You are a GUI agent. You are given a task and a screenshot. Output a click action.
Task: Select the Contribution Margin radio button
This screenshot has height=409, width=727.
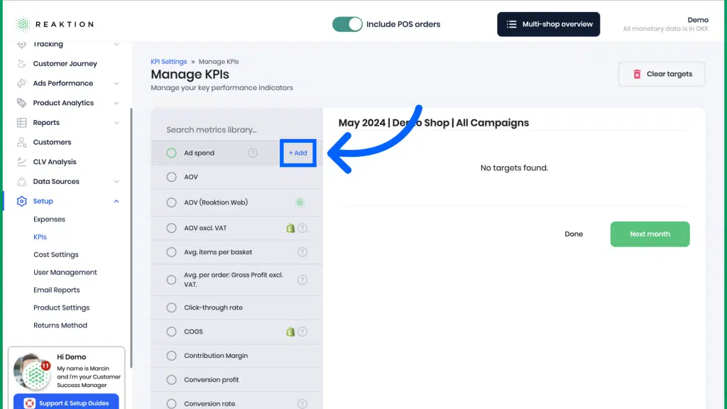pos(172,356)
